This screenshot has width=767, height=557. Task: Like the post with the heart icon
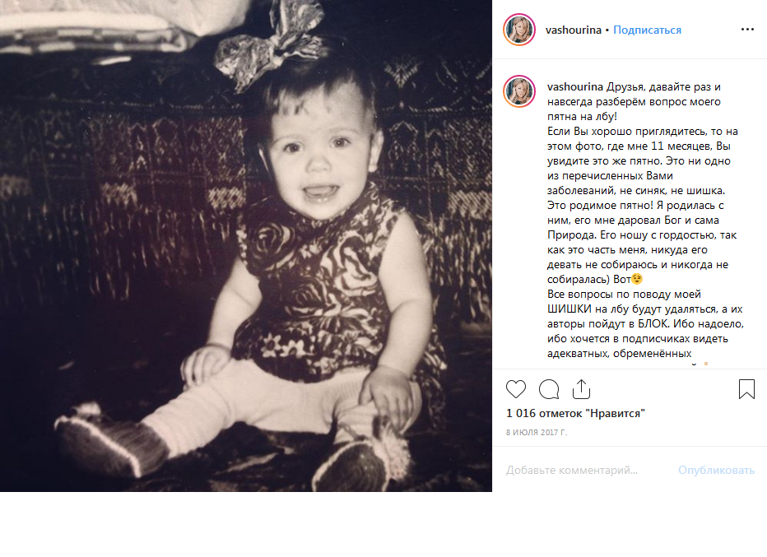click(x=515, y=389)
